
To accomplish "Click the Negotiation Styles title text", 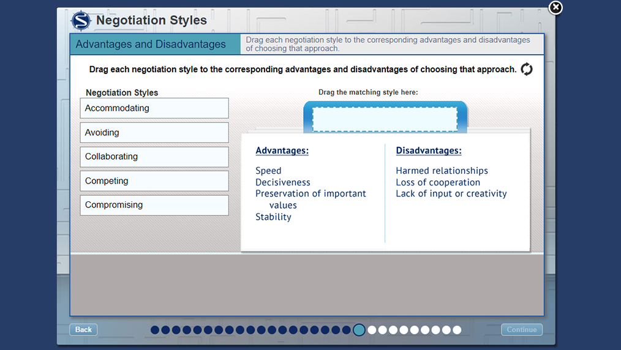I will coord(151,21).
